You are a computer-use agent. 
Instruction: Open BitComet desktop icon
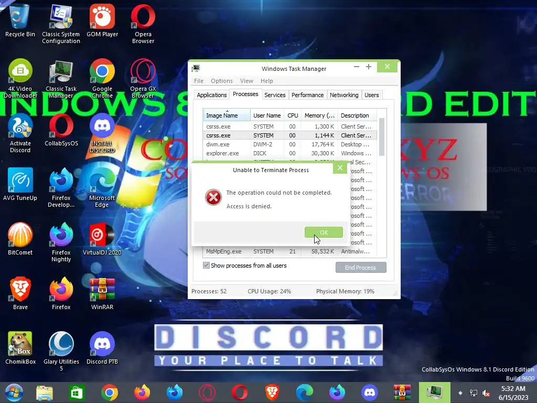pyautogui.click(x=20, y=239)
